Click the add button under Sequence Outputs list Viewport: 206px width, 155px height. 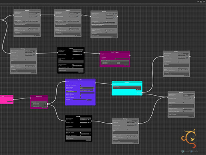pyautogui.click(x=43, y=107)
